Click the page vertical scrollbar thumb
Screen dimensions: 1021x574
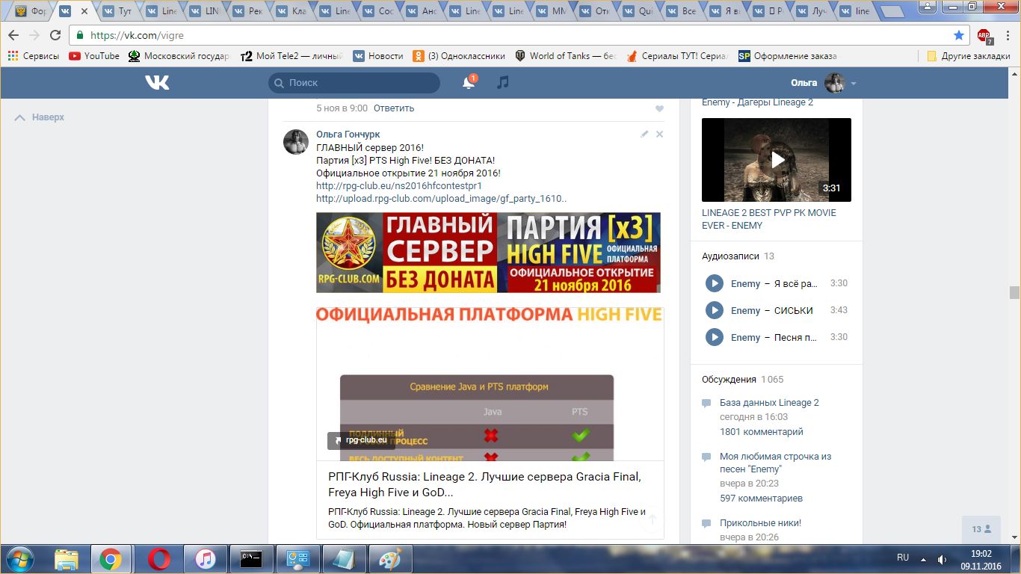(1014, 292)
